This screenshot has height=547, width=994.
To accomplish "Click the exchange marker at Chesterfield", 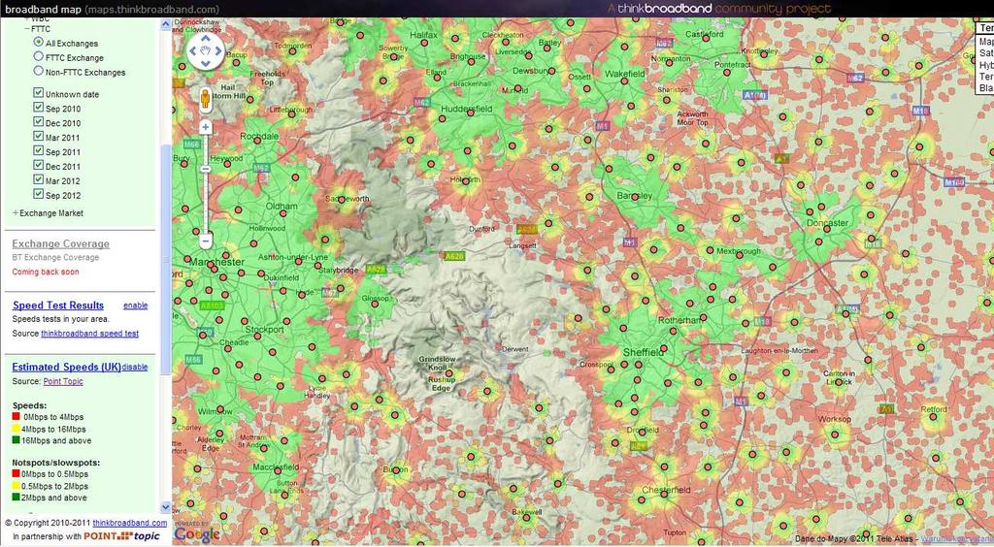I will tap(663, 494).
